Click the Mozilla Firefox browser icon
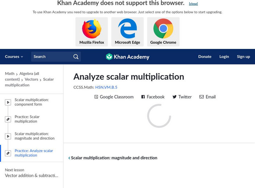This screenshot has width=255, height=188. point(91,29)
